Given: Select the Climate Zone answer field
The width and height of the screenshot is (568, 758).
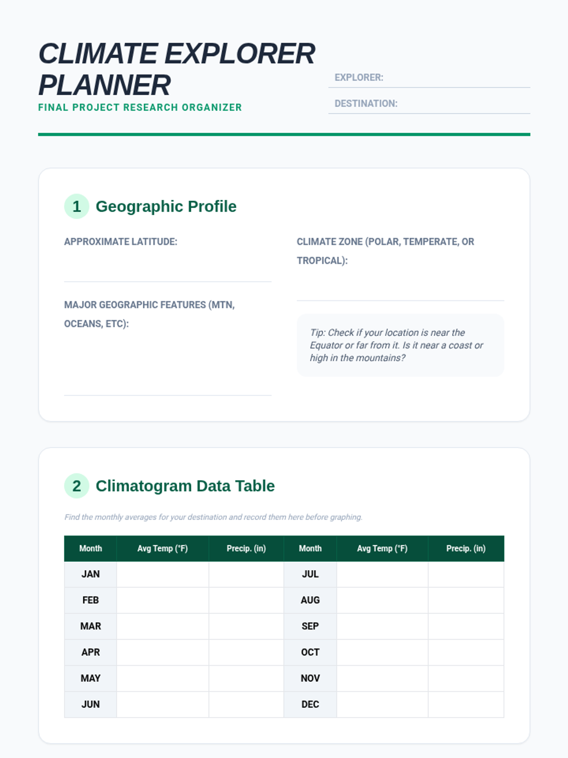Looking at the screenshot, I should pos(400,287).
